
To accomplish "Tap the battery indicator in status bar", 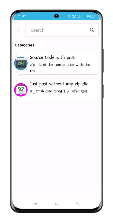I will [x=93, y=16].
